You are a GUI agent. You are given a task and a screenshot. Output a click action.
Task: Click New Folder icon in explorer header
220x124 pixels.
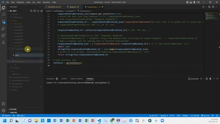point(34,11)
